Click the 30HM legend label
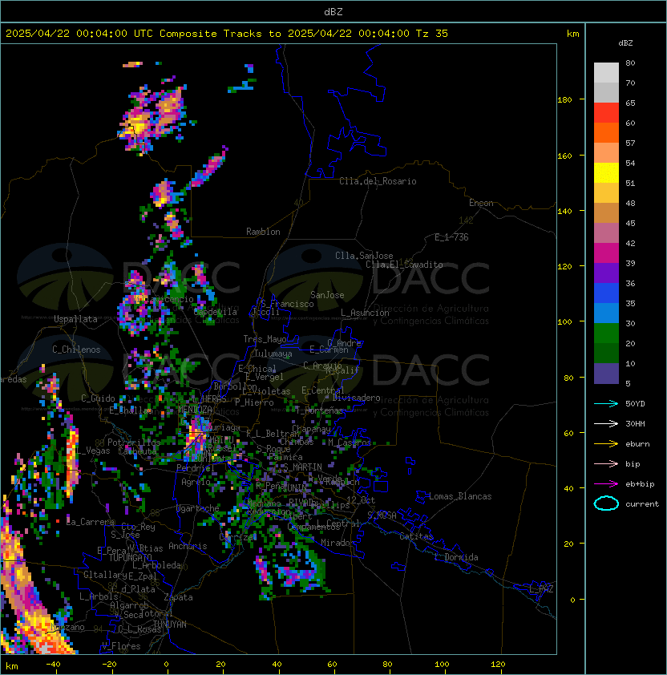The height and width of the screenshot is (675, 667). click(x=635, y=423)
